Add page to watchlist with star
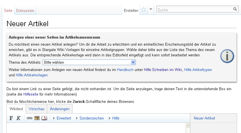The width and height of the screenshot is (241, 133). coord(144,10)
